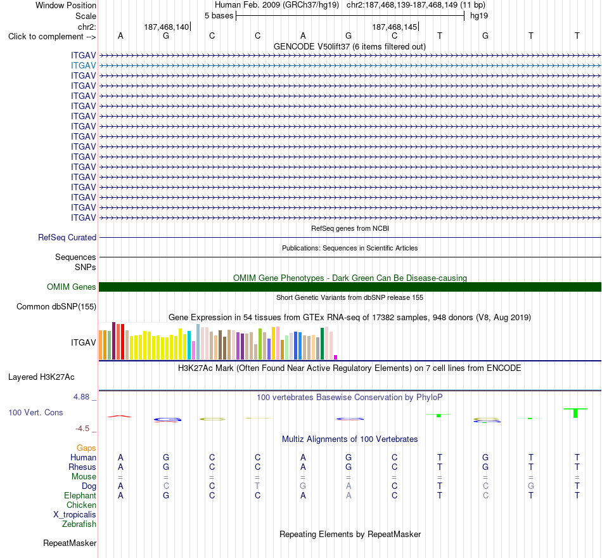Click 'Short Genetic Variants from dbSNP release 155'
This screenshot has width=602, height=558.
349,297
